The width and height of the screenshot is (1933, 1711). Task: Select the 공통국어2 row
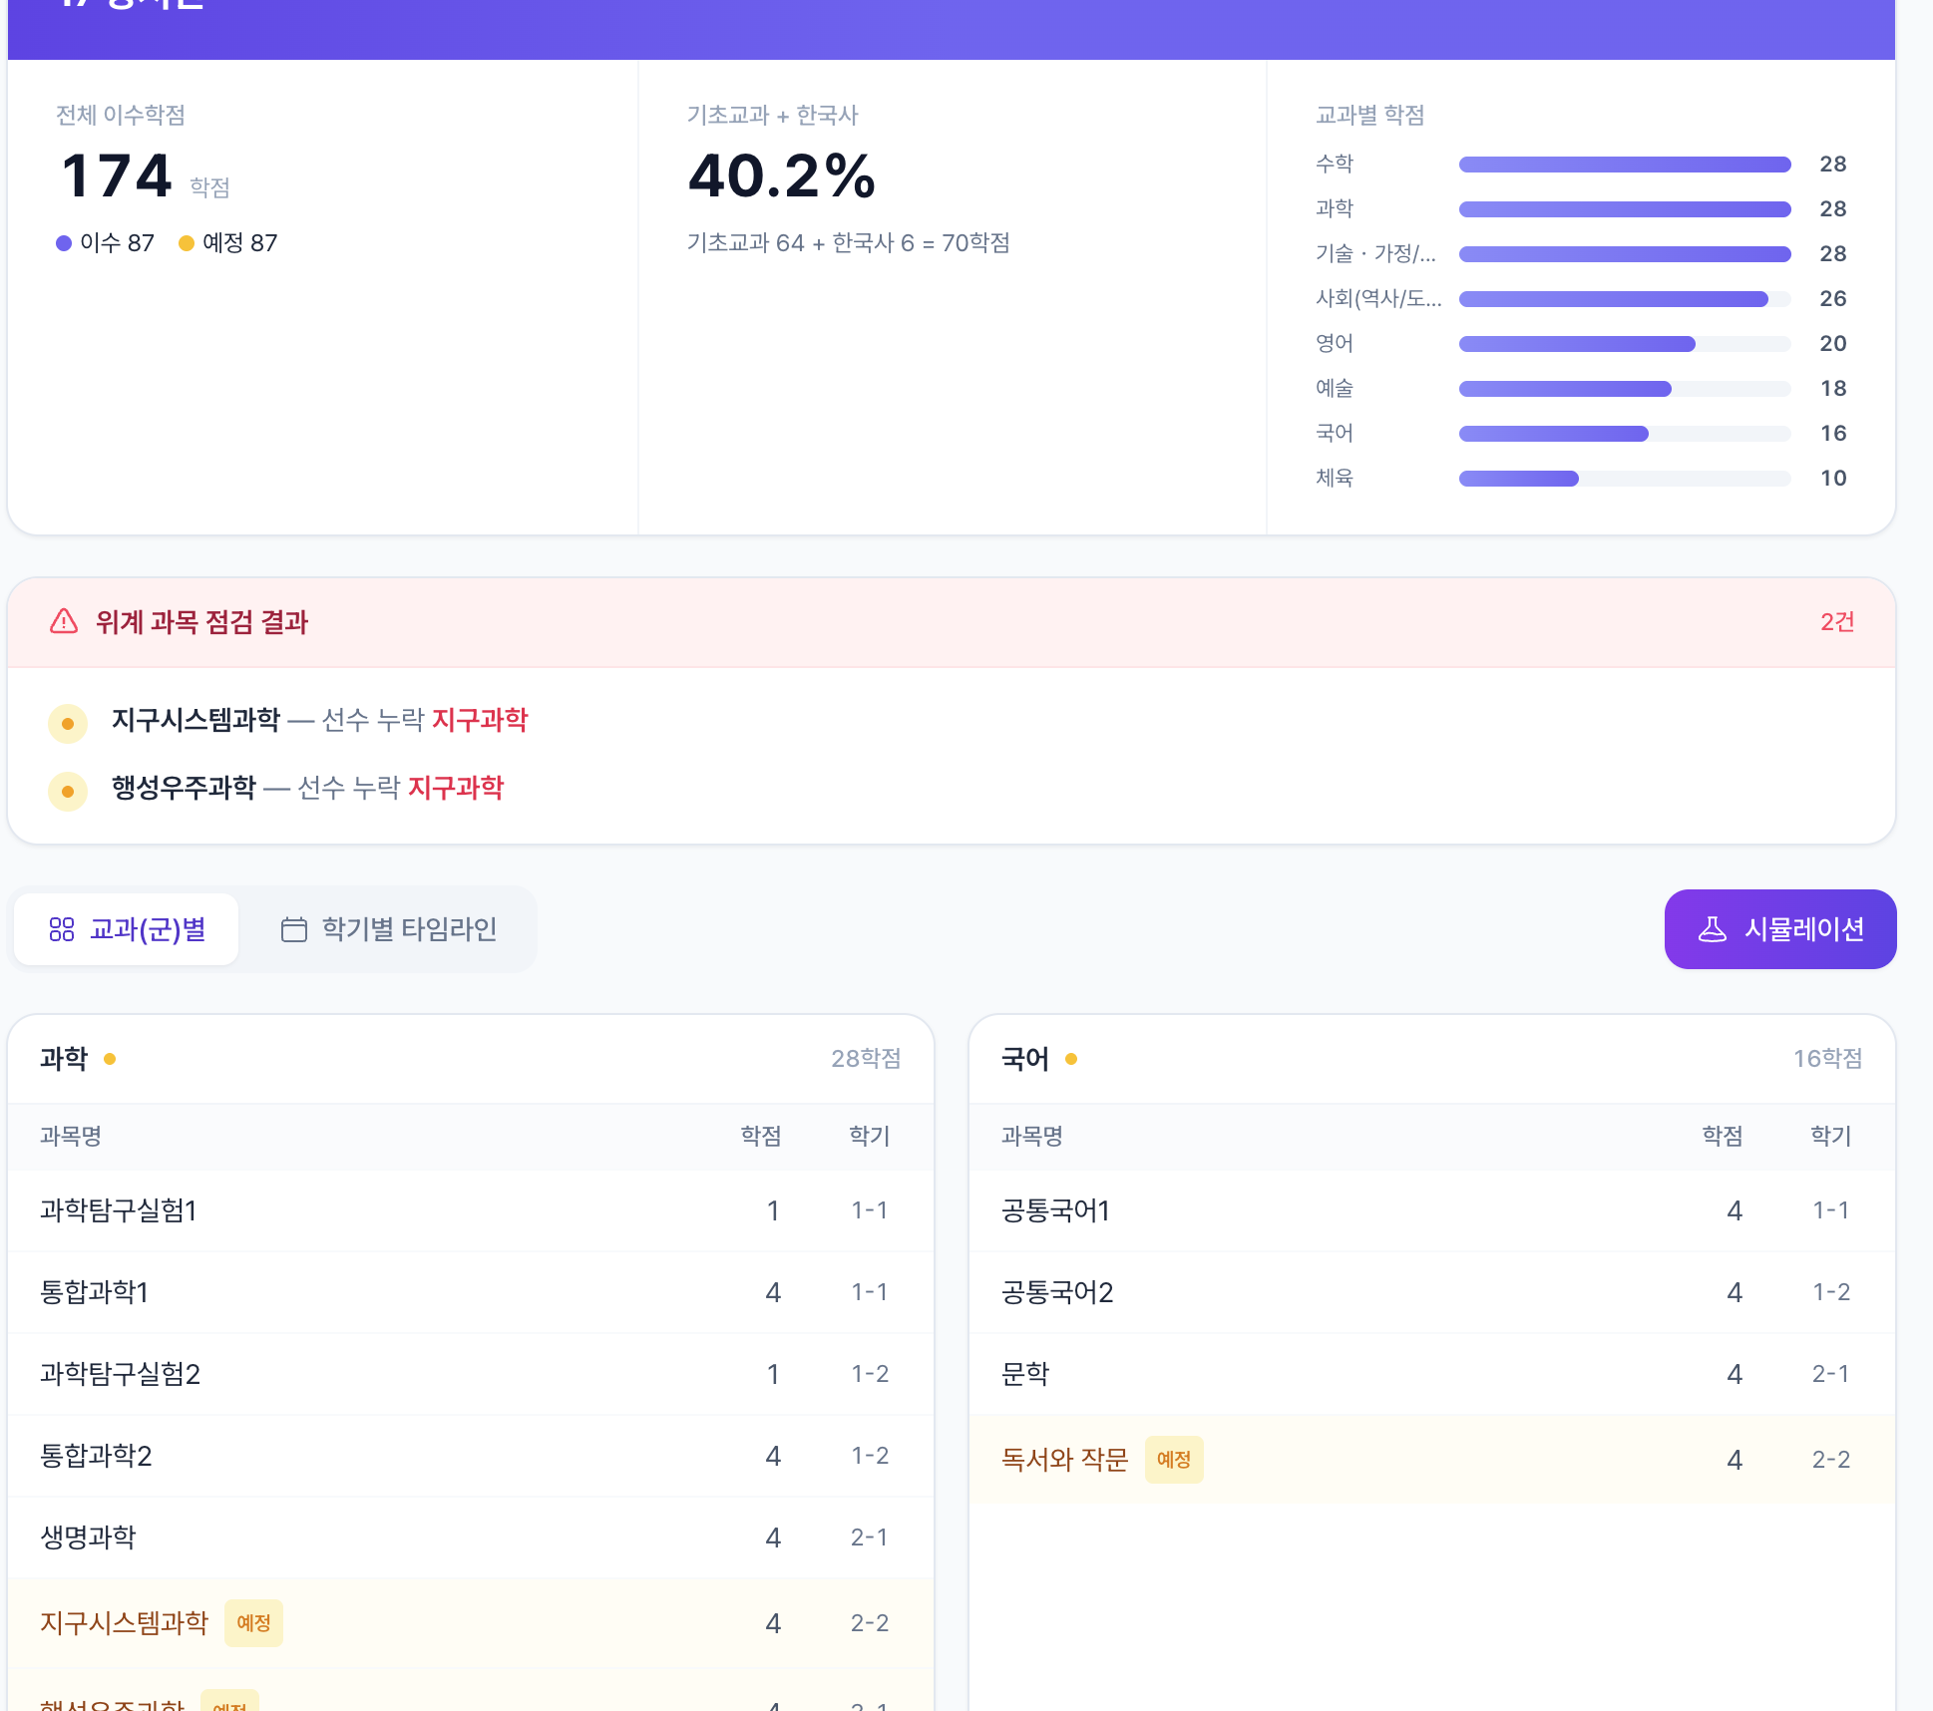1432,1292
